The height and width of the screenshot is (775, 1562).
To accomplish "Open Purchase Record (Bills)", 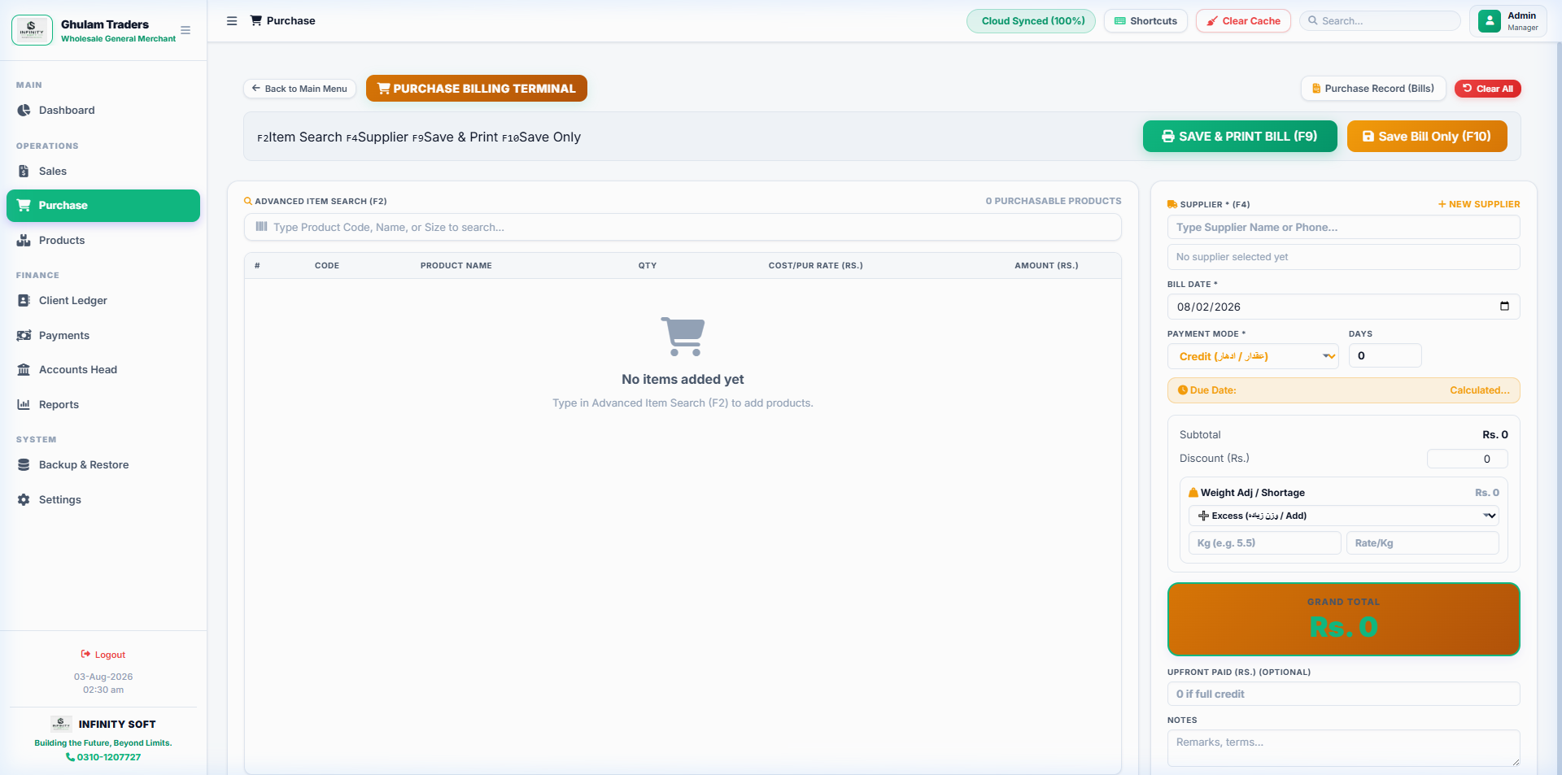I will pyautogui.click(x=1373, y=89).
